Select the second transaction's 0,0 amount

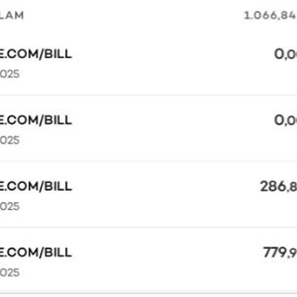tap(285, 120)
